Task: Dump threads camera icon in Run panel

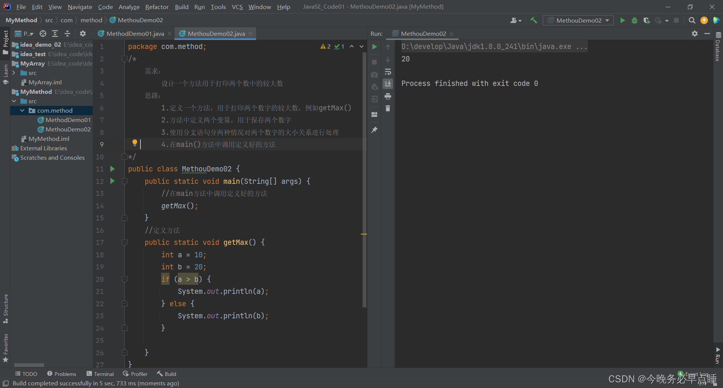Action: [374, 75]
